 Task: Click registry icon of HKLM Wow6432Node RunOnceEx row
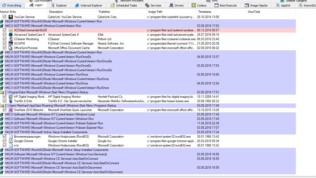click(x=2, y=61)
